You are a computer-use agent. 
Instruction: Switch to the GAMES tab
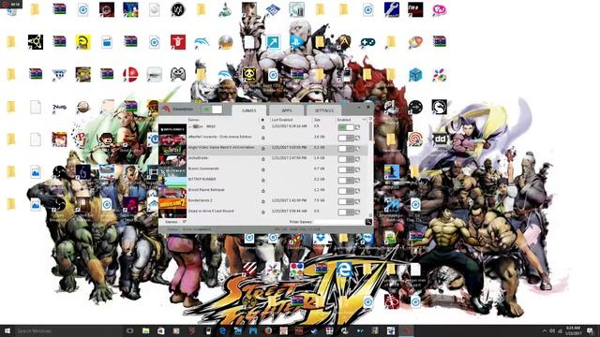click(x=249, y=110)
